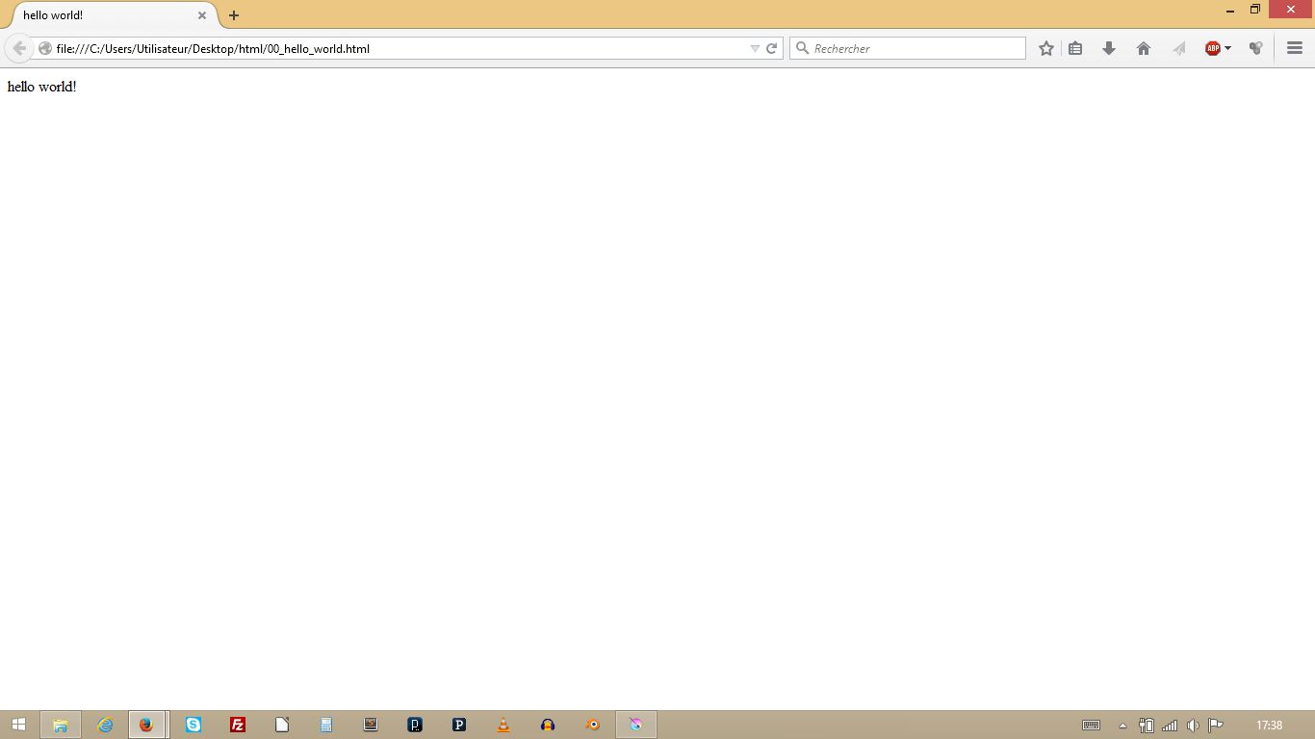Bookmark this page with the star icon

pos(1045,48)
